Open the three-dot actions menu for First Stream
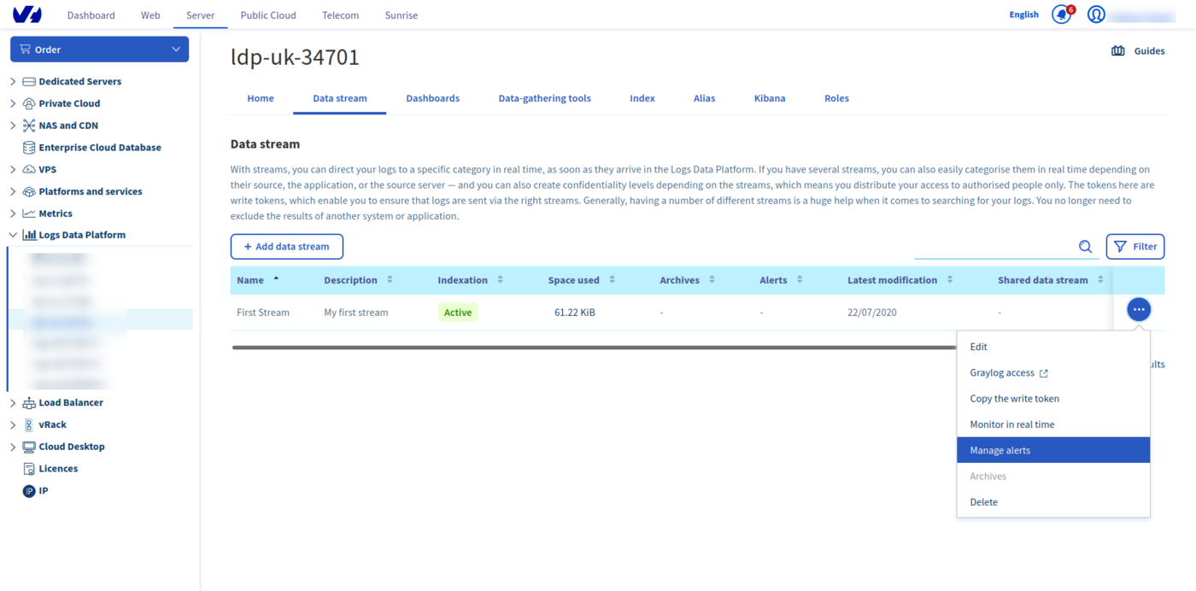Image resolution: width=1196 pixels, height=591 pixels. tap(1138, 309)
